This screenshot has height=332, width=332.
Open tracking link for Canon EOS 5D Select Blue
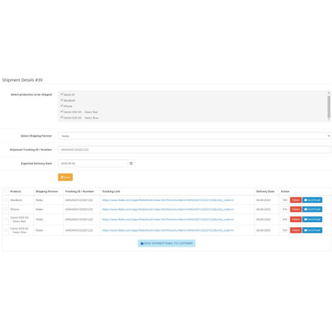[168, 230]
